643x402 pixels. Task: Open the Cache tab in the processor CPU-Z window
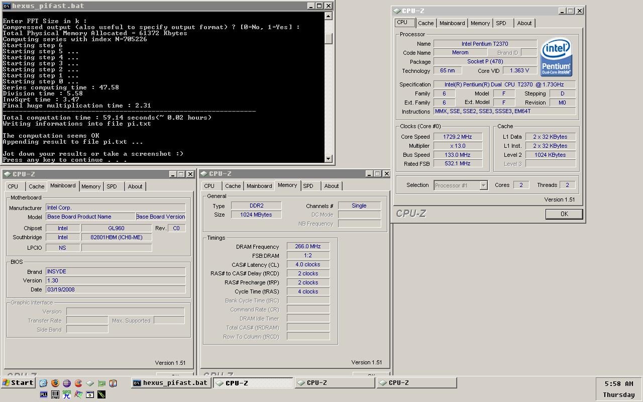[x=425, y=23]
